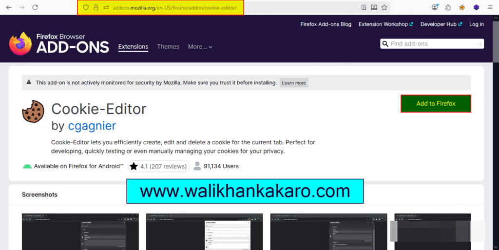Click Available on Firefox for Android text
Image resolution: width=499 pixels, height=250 pixels.
click(x=78, y=166)
